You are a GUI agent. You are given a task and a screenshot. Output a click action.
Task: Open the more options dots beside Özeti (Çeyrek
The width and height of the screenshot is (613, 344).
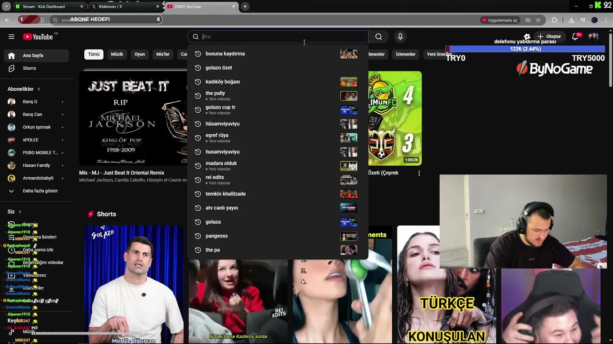point(419,173)
